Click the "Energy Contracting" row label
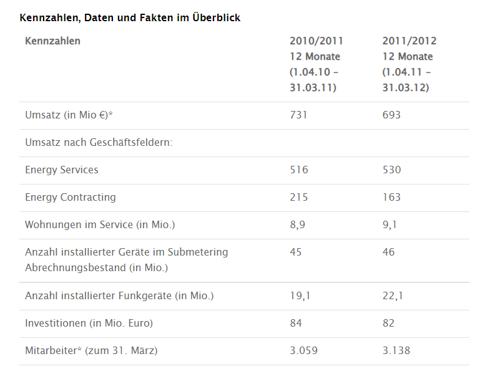This screenshot has height=374, width=485. [x=71, y=198]
